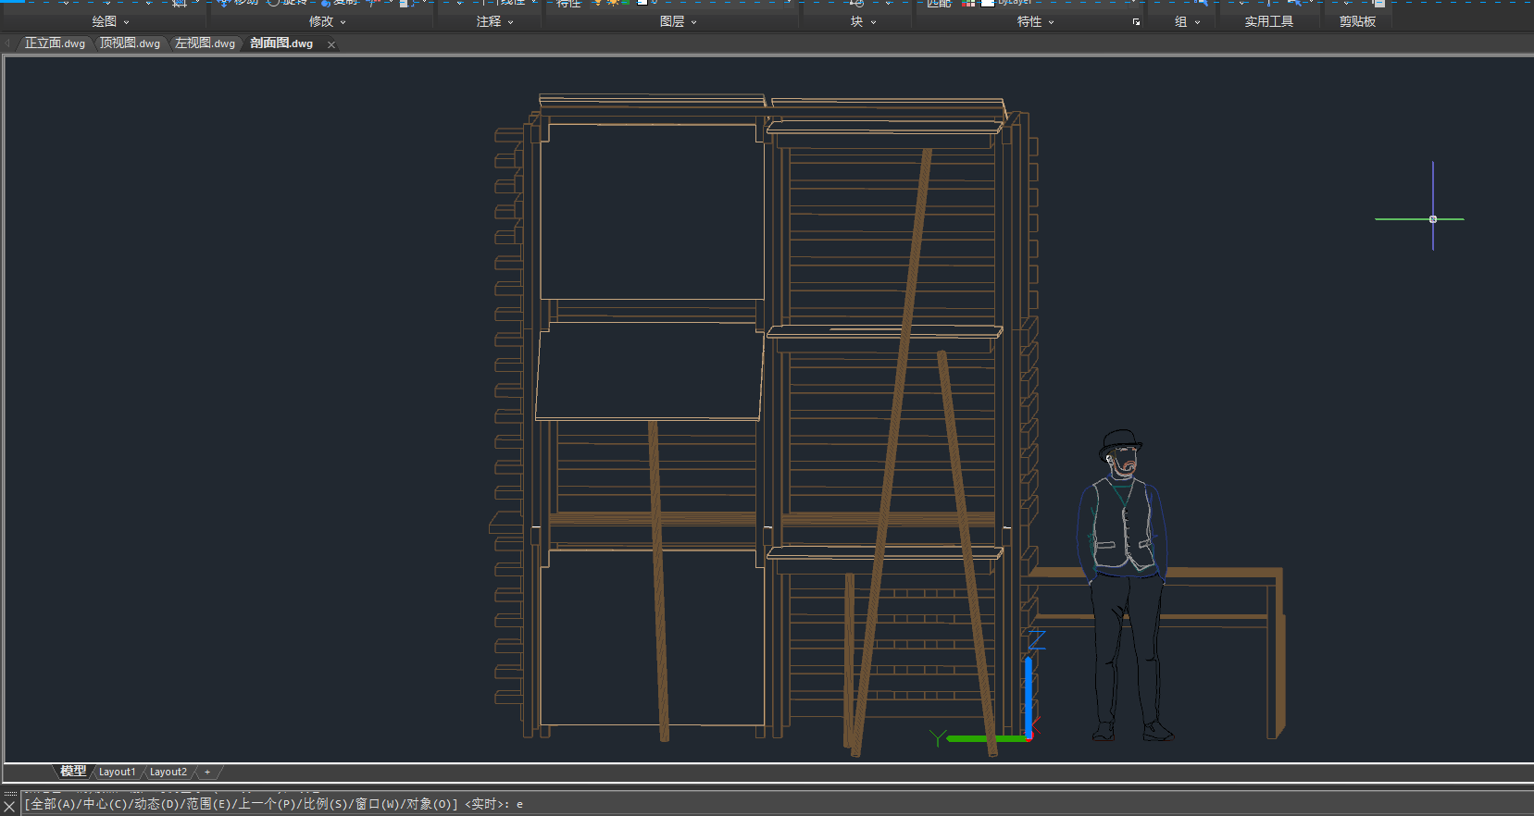The width and height of the screenshot is (1534, 816).
Task: Switch to the 正立面.dwg drawing tab
Action: point(55,43)
